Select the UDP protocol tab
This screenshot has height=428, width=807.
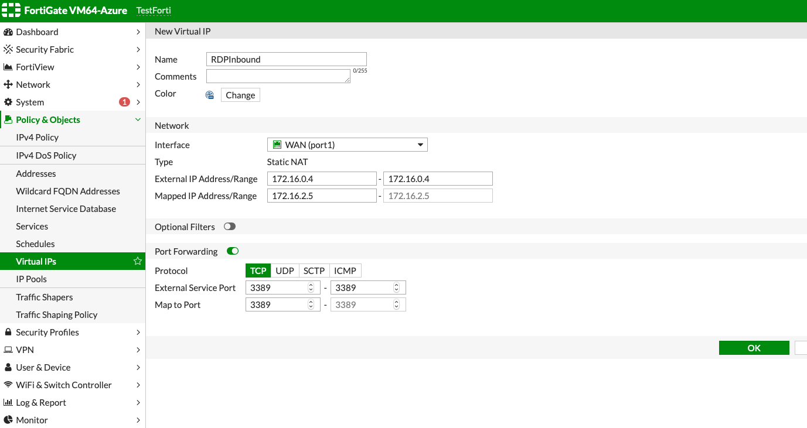[x=284, y=271]
